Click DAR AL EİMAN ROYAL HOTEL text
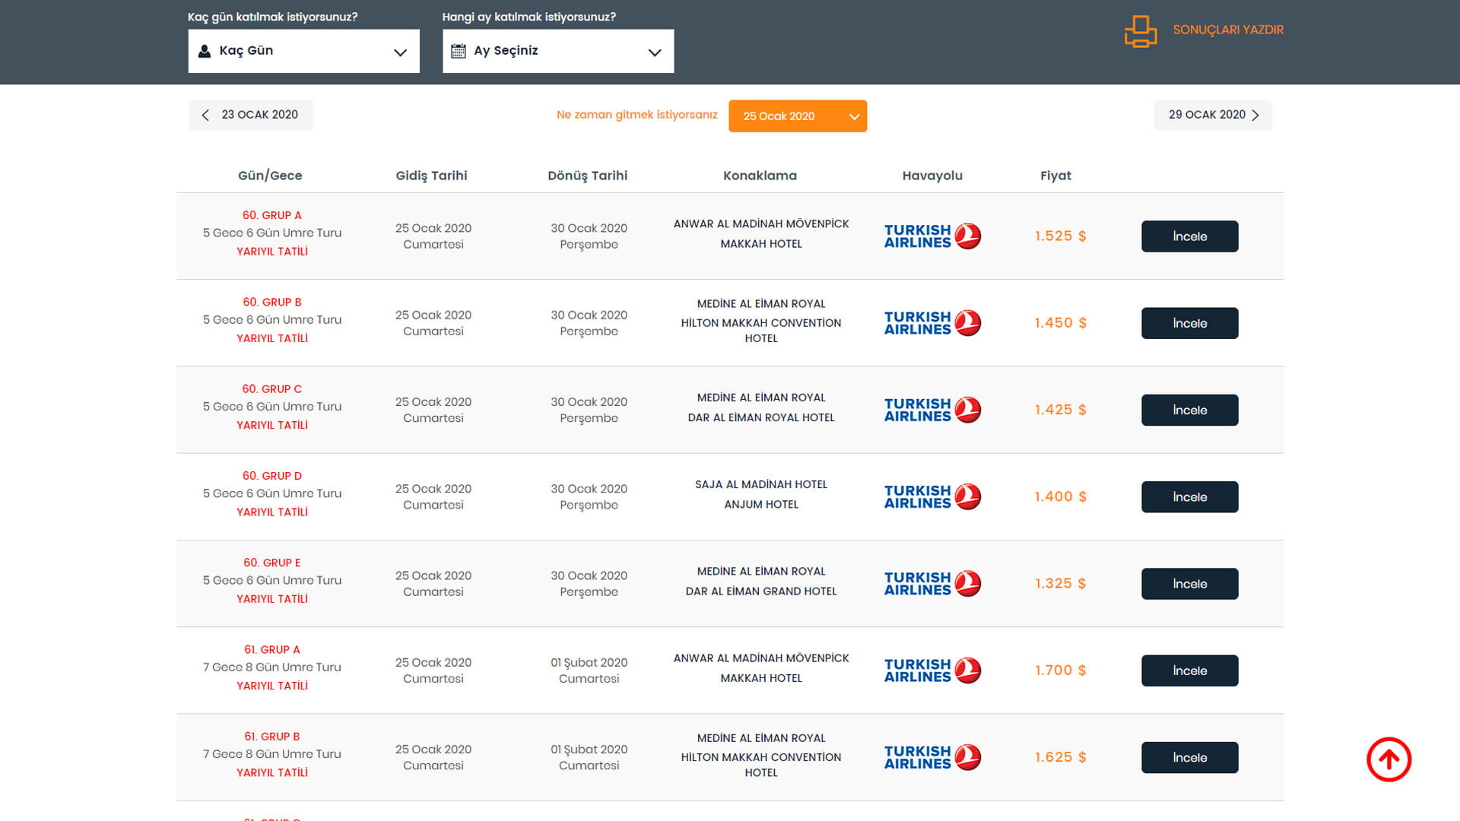The image size is (1460, 821). click(761, 417)
